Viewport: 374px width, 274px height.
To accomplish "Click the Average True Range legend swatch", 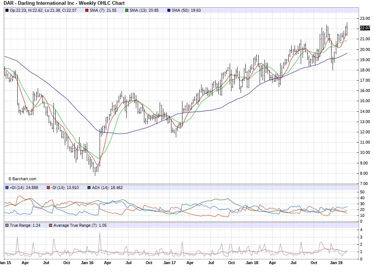I will [x=50, y=225].
